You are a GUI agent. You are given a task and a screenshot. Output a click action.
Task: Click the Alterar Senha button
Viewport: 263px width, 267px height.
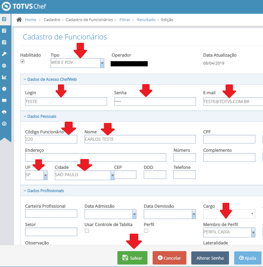(x=210, y=258)
